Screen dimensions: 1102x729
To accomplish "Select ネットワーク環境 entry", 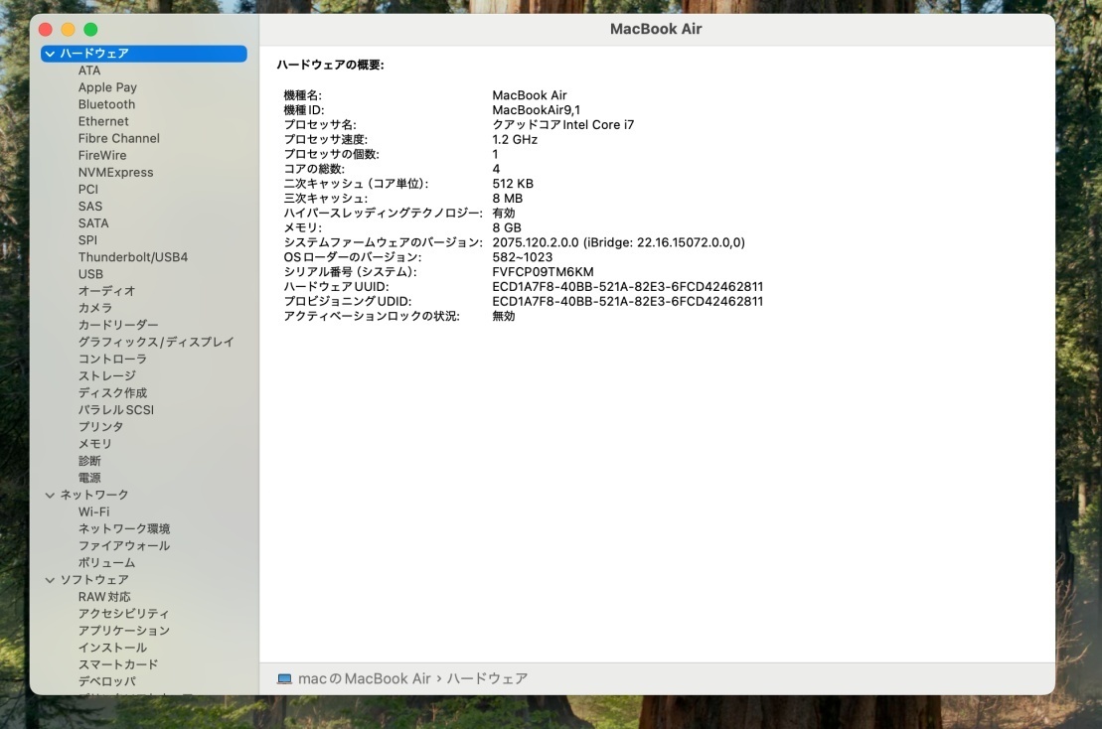I will coord(123,528).
